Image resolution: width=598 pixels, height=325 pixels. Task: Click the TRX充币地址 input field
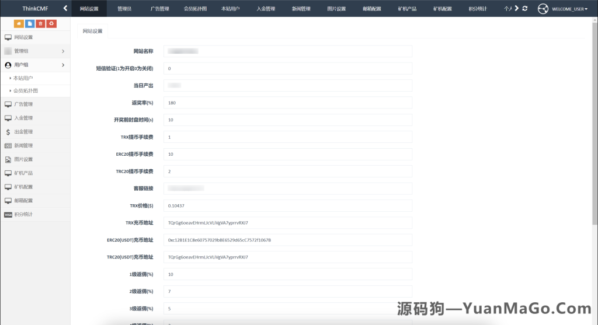tap(288, 222)
